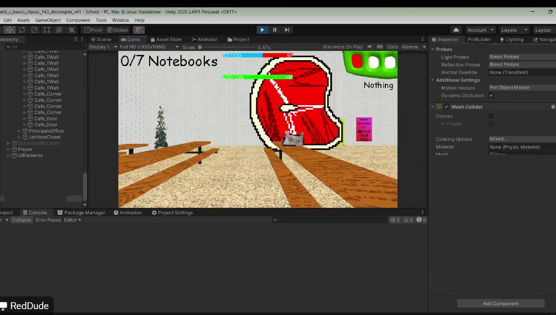
Task: Open the Reflection Probes dropdown
Action: pyautogui.click(x=522, y=65)
